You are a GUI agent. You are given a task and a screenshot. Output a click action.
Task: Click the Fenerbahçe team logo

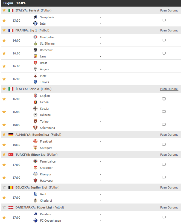tap(35, 161)
